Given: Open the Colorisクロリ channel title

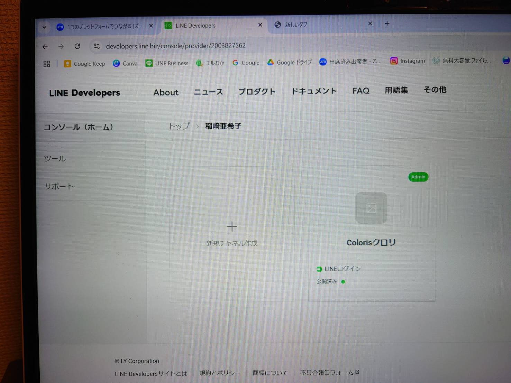Looking at the screenshot, I should pos(371,243).
